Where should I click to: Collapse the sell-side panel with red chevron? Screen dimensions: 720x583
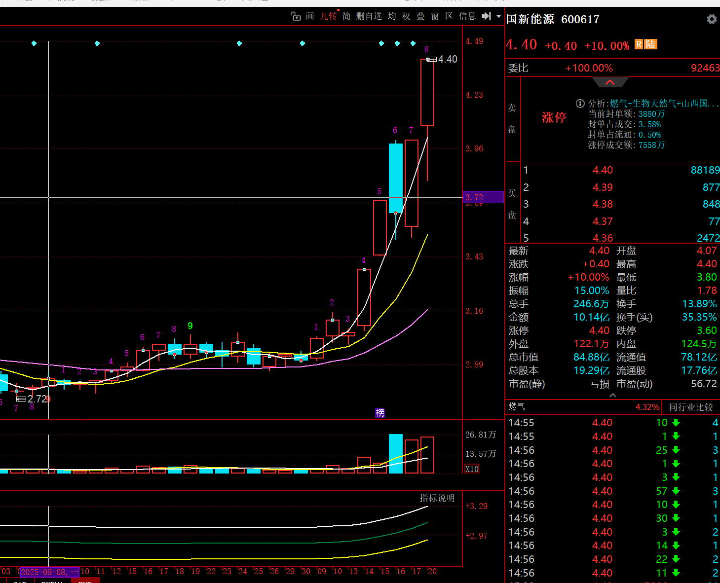tap(610, 82)
